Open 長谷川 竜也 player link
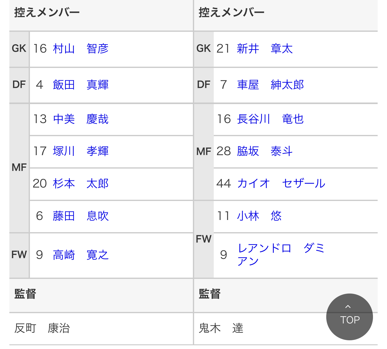This screenshot has width=387, height=349. 270,119
